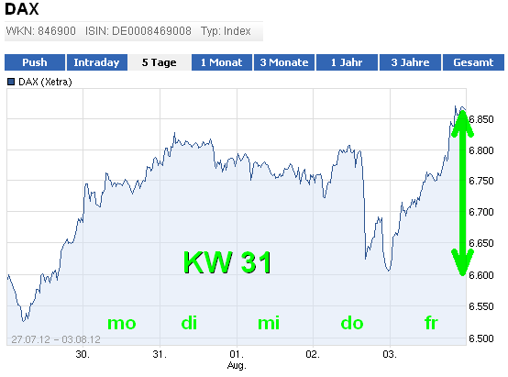Click the 6.750 y-axis value

tap(481, 181)
